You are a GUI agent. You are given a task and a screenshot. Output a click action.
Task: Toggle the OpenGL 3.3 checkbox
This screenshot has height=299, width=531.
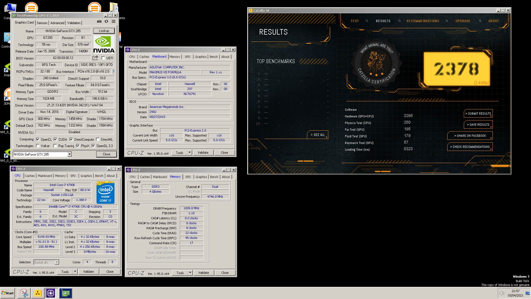click(x=93, y=146)
